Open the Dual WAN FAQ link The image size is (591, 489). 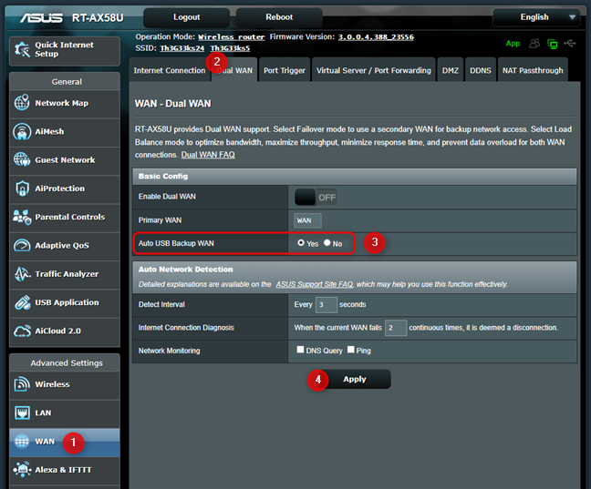tap(209, 156)
